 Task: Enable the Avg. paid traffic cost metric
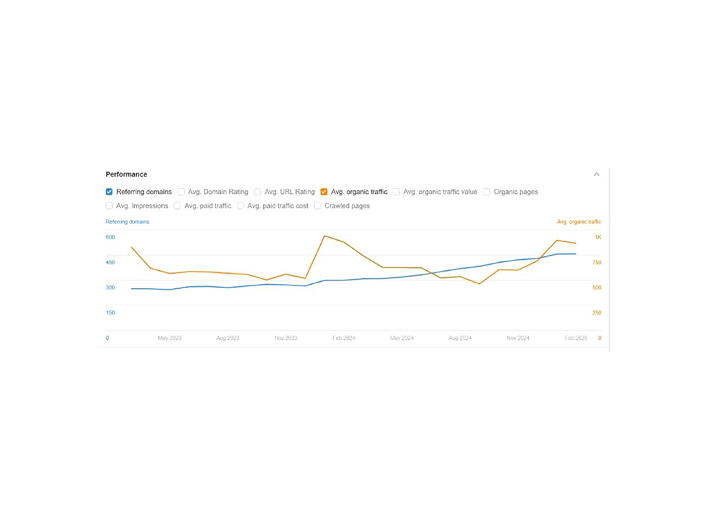coord(240,205)
